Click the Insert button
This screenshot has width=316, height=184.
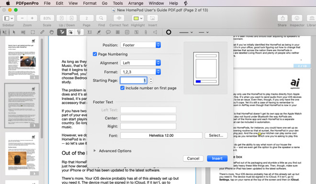pyautogui.click(x=217, y=158)
